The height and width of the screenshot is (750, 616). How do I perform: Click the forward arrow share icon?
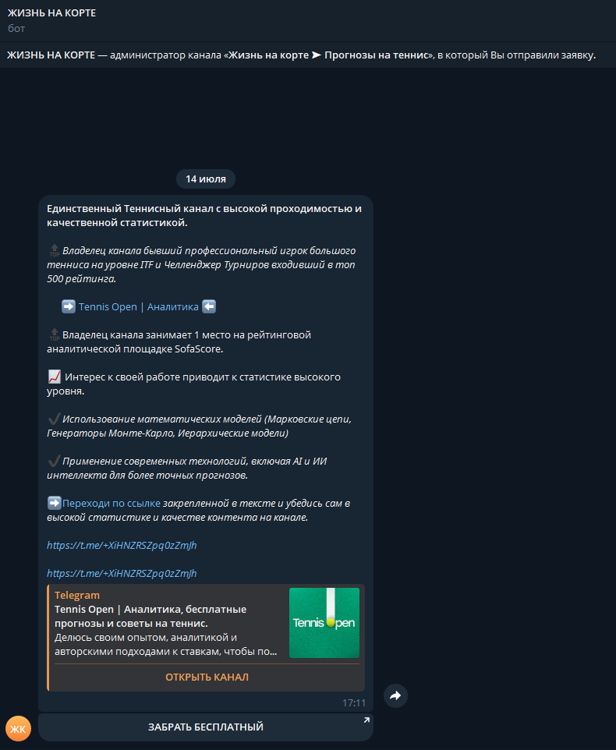click(395, 695)
